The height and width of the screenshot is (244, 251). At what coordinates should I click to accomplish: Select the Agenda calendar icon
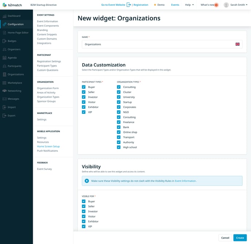[x=4, y=58]
